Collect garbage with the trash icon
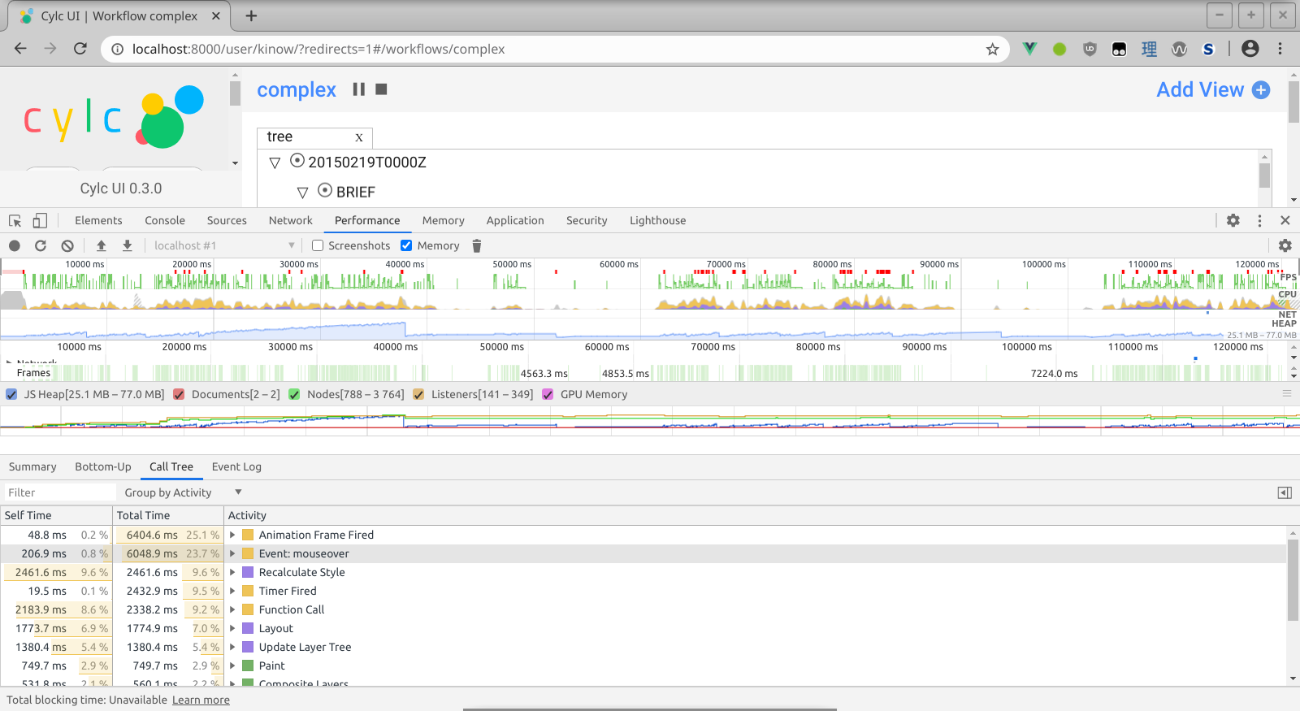 pyautogui.click(x=477, y=245)
